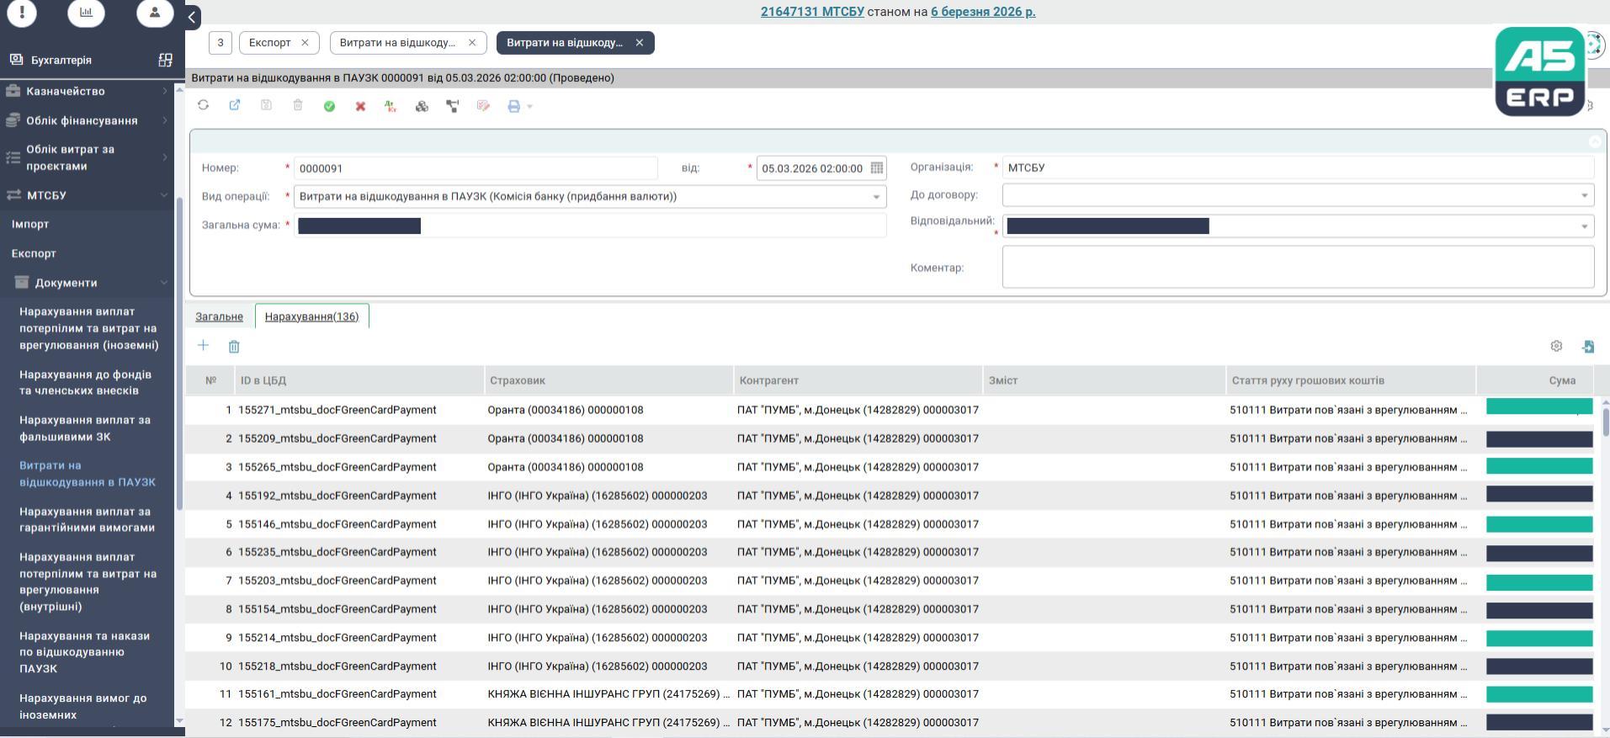Image resolution: width=1610 pixels, height=738 pixels.
Task: Open the Дт/Кт accounting entries icon
Action: coord(391,106)
